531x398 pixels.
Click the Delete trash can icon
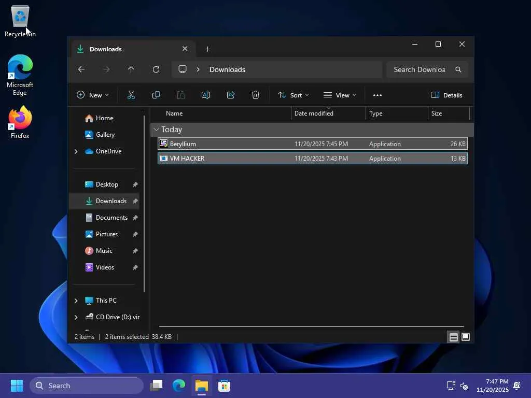click(256, 95)
